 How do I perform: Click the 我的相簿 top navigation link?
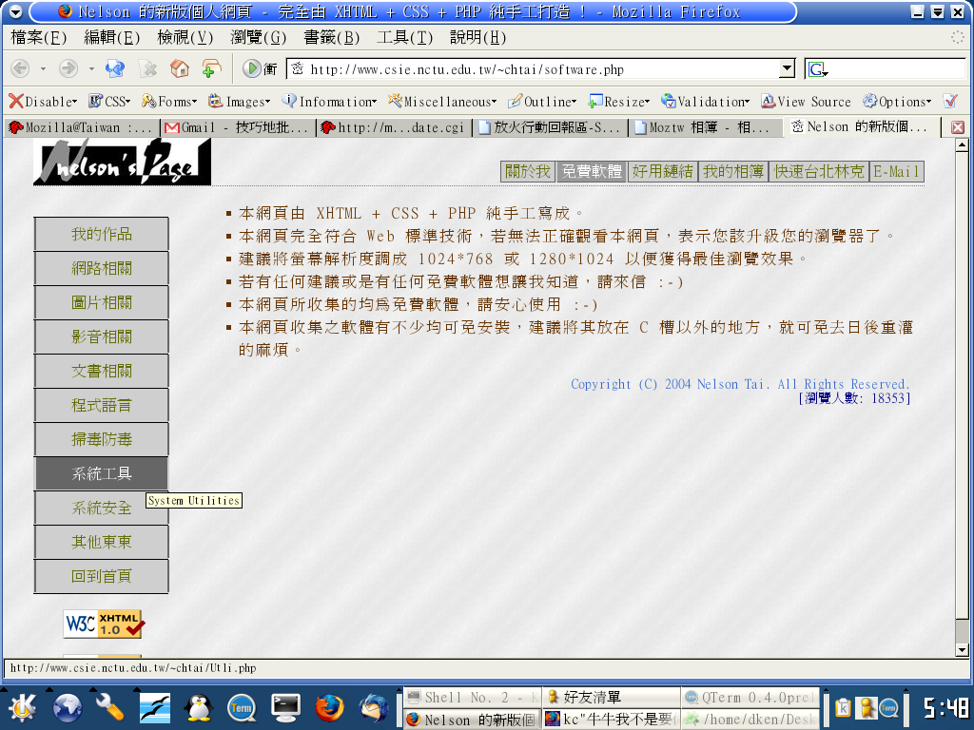click(x=732, y=171)
